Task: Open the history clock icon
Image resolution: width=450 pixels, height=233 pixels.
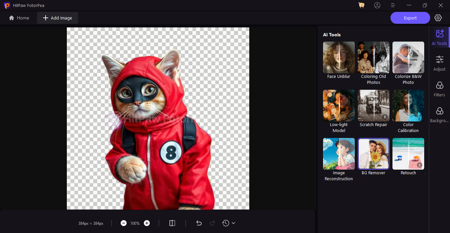Action: 226,223
